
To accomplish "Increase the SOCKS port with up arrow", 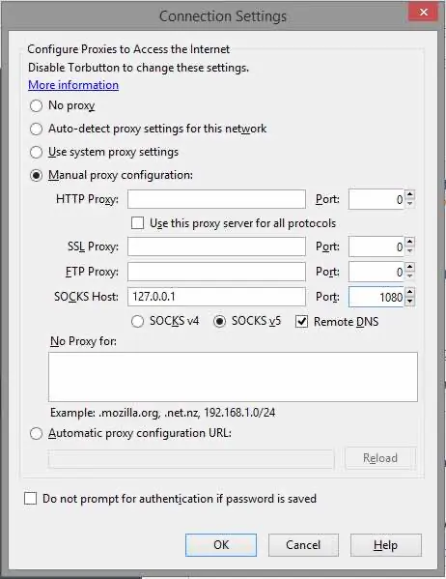I will (x=410, y=292).
